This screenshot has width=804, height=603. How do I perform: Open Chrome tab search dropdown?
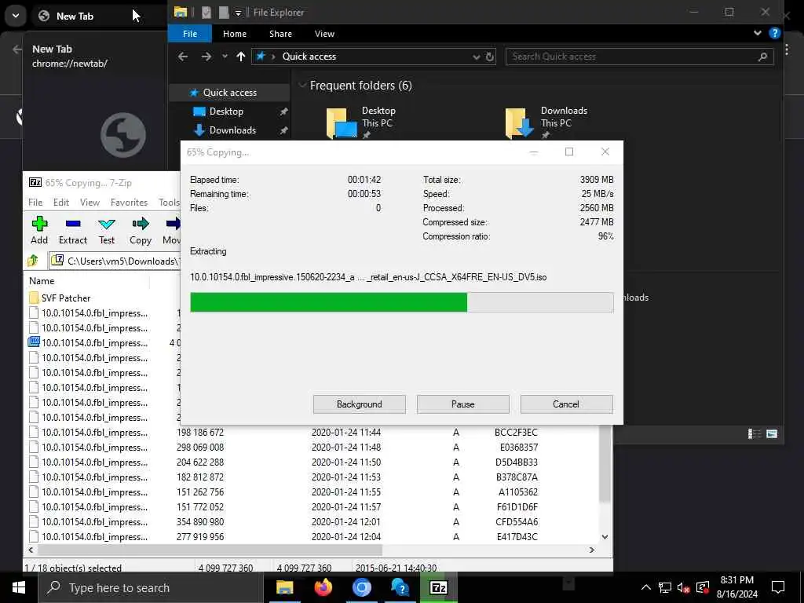[x=16, y=16]
